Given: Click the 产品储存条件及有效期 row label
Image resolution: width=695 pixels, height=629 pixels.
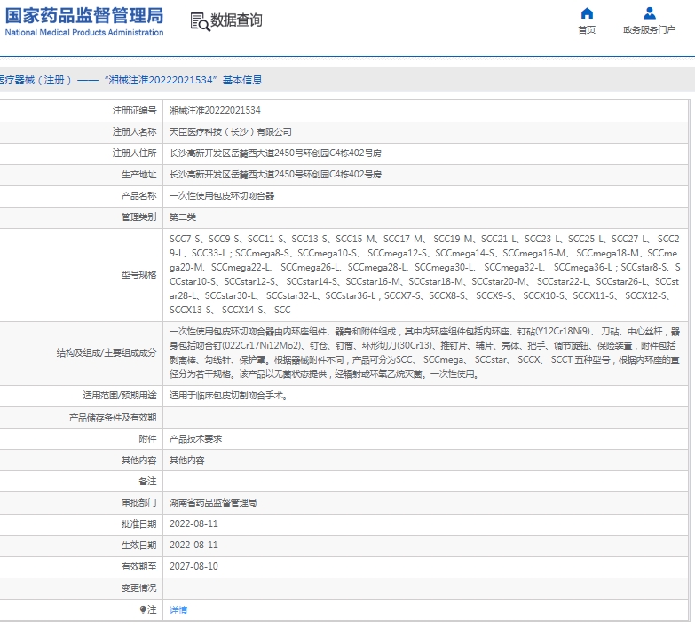Looking at the screenshot, I should click(x=113, y=417).
